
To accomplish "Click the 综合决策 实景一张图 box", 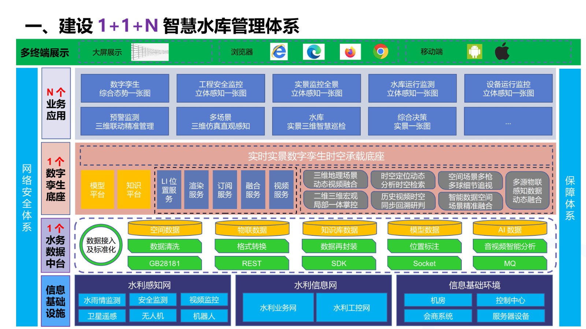I will point(412,121).
